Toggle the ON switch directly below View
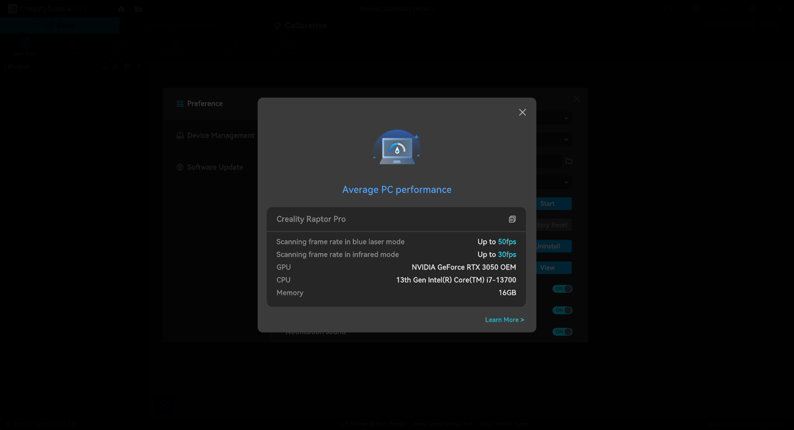794x430 pixels. (562, 289)
